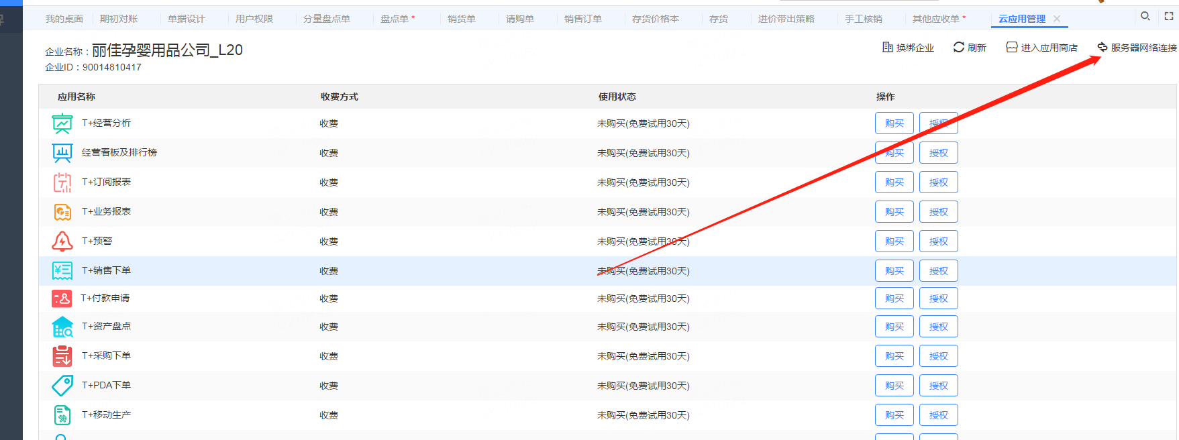
Task: Click 购买 for T+PDA下单
Action: point(894,386)
